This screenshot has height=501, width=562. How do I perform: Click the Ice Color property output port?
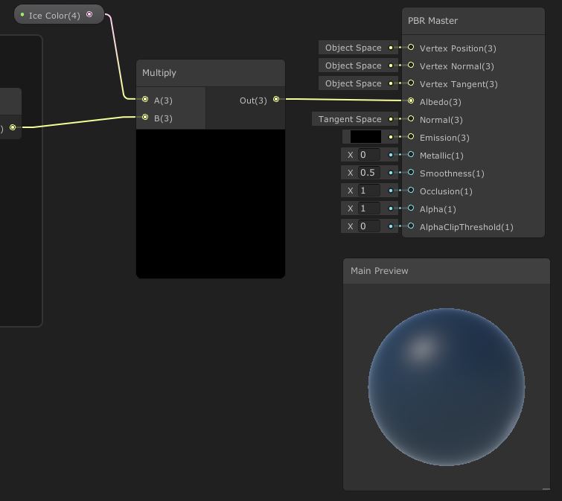[90, 14]
